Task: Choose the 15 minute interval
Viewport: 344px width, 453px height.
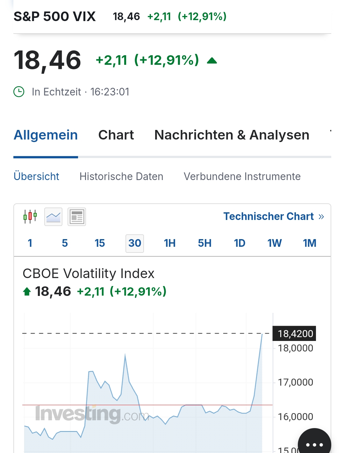Action: point(100,243)
